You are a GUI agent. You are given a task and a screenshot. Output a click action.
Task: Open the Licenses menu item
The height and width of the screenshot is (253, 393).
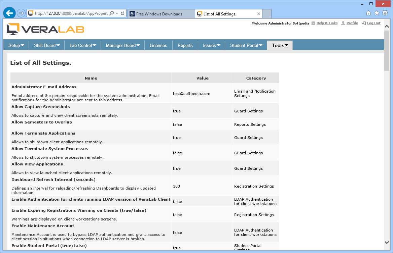pos(158,45)
